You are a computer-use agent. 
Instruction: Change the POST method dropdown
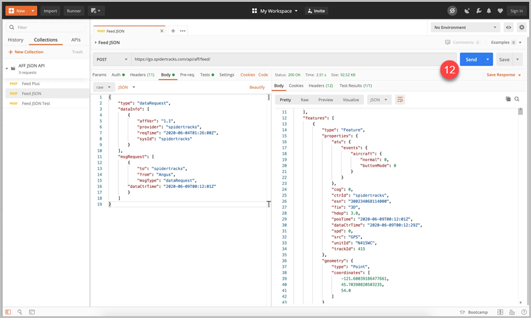tap(112, 59)
